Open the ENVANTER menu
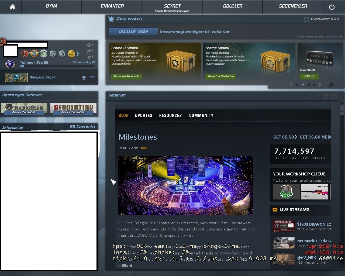The width and height of the screenshot is (345, 276). tap(112, 6)
